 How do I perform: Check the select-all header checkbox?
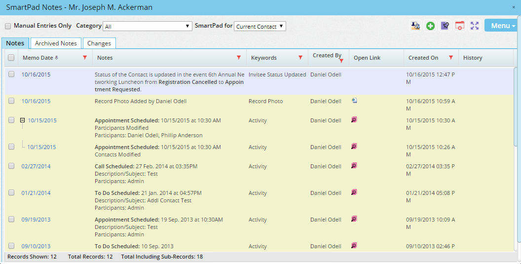(11, 58)
